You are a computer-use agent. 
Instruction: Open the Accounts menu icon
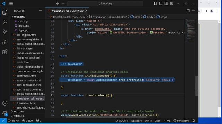[x=5, y=103]
